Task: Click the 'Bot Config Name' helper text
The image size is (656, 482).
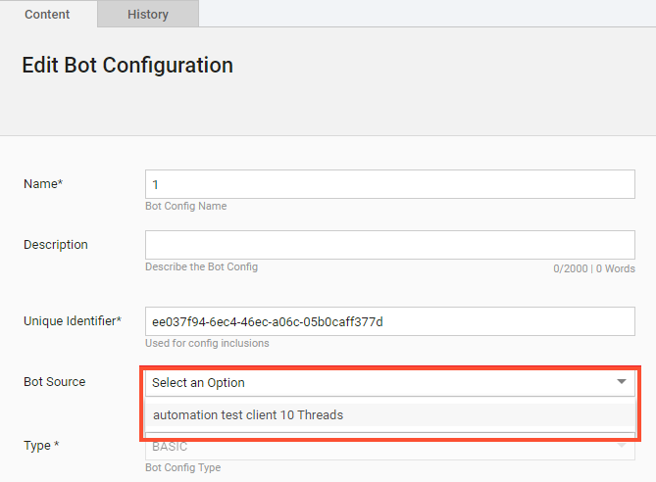Action: pos(185,206)
